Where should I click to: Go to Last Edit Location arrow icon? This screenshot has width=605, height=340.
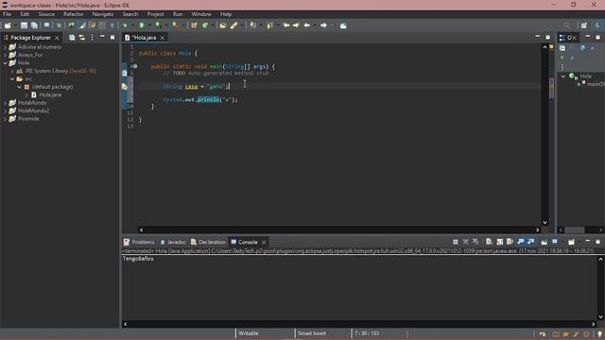point(285,25)
